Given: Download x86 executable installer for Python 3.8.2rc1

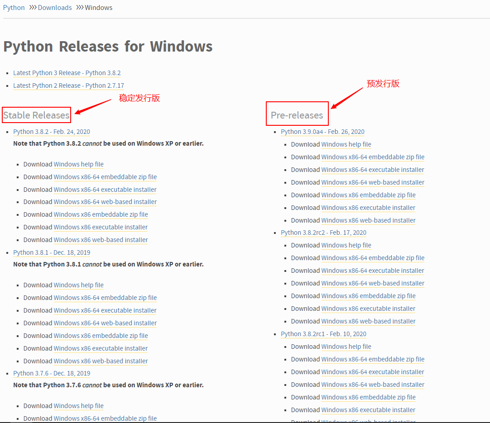Looking at the screenshot, I should [x=369, y=410].
